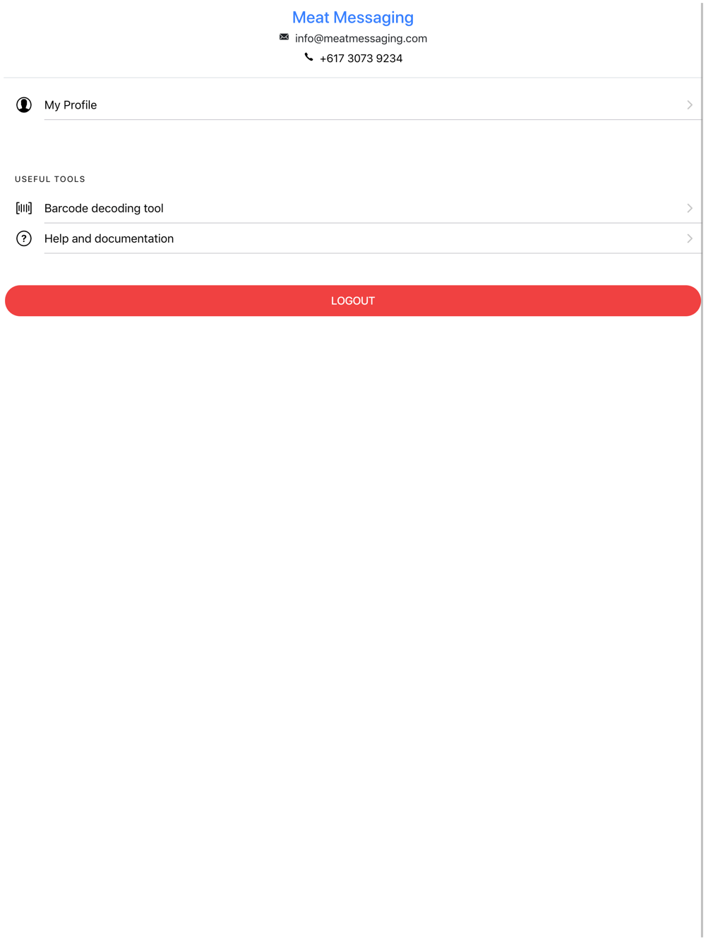
Task: Click the USEFUL TOOLS section header
Action: pos(50,179)
